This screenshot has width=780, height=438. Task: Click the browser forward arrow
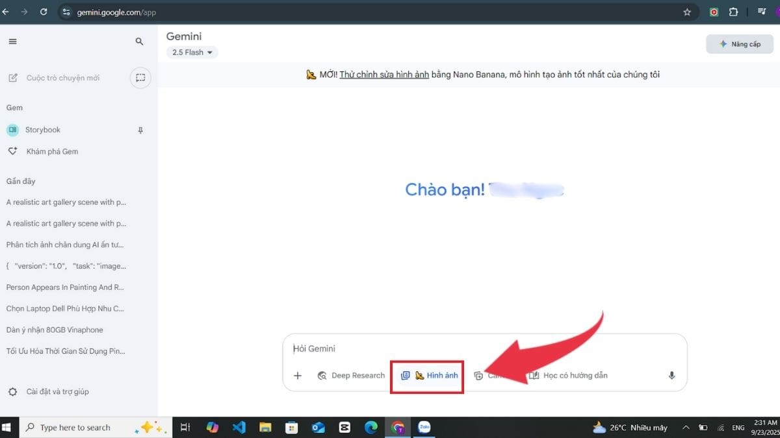(x=25, y=12)
